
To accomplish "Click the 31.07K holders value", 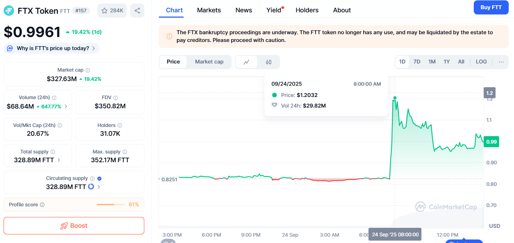I will 110,134.
